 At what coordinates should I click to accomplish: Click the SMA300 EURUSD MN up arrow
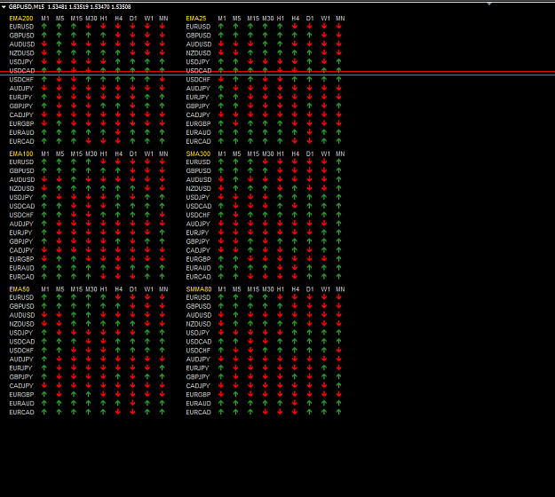tap(338, 162)
